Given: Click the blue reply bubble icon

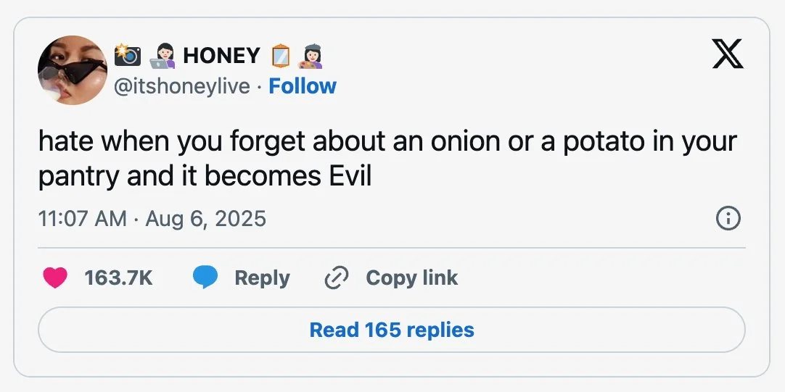Looking at the screenshot, I should pos(205,278).
